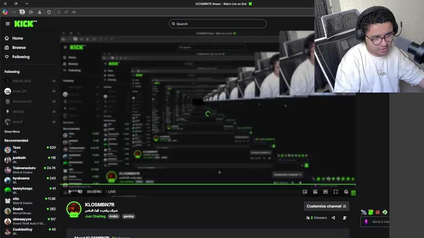
Task: Open Browse in sidebar
Action: pos(19,48)
